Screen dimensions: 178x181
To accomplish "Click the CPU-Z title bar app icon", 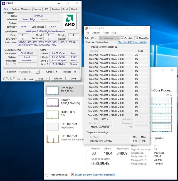I will (x=3, y=3).
